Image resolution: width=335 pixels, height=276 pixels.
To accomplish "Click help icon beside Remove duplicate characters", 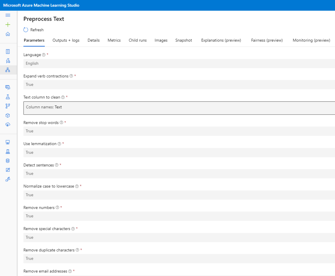I will click(77, 250).
